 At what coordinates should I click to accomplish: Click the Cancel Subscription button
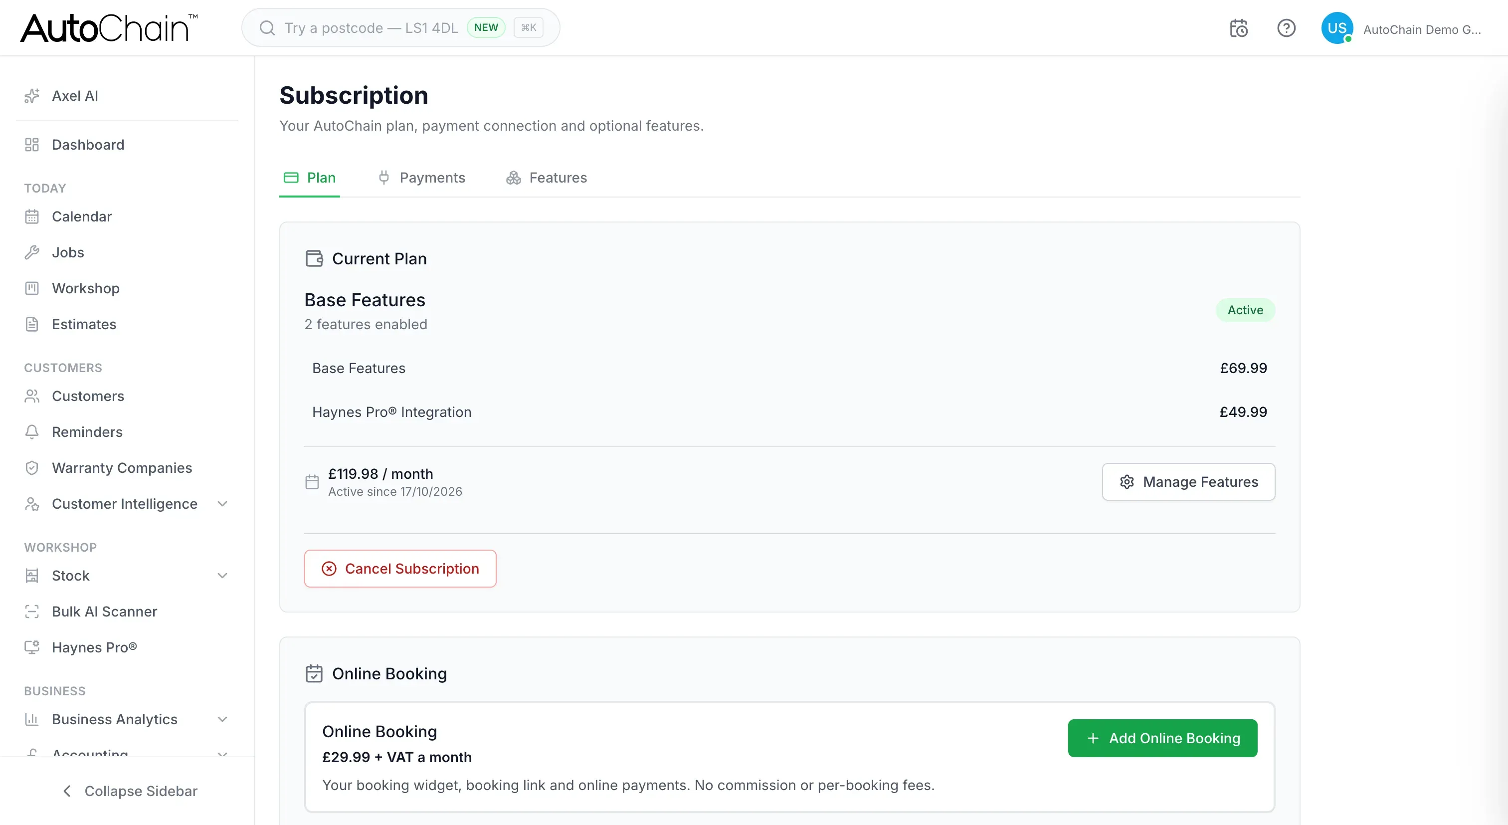point(400,569)
